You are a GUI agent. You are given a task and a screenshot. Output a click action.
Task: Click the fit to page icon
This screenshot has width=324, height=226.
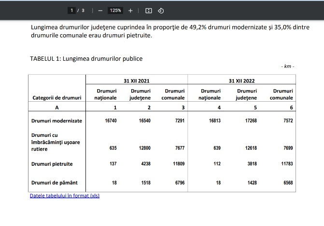point(149,11)
